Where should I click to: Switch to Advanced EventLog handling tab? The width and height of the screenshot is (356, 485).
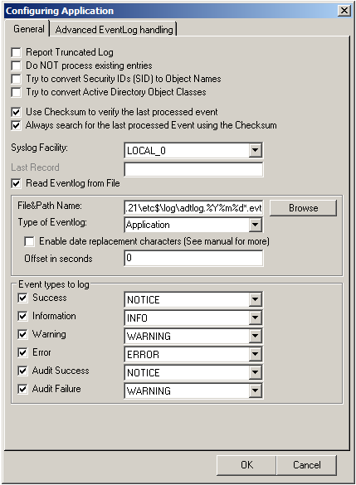tap(114, 30)
